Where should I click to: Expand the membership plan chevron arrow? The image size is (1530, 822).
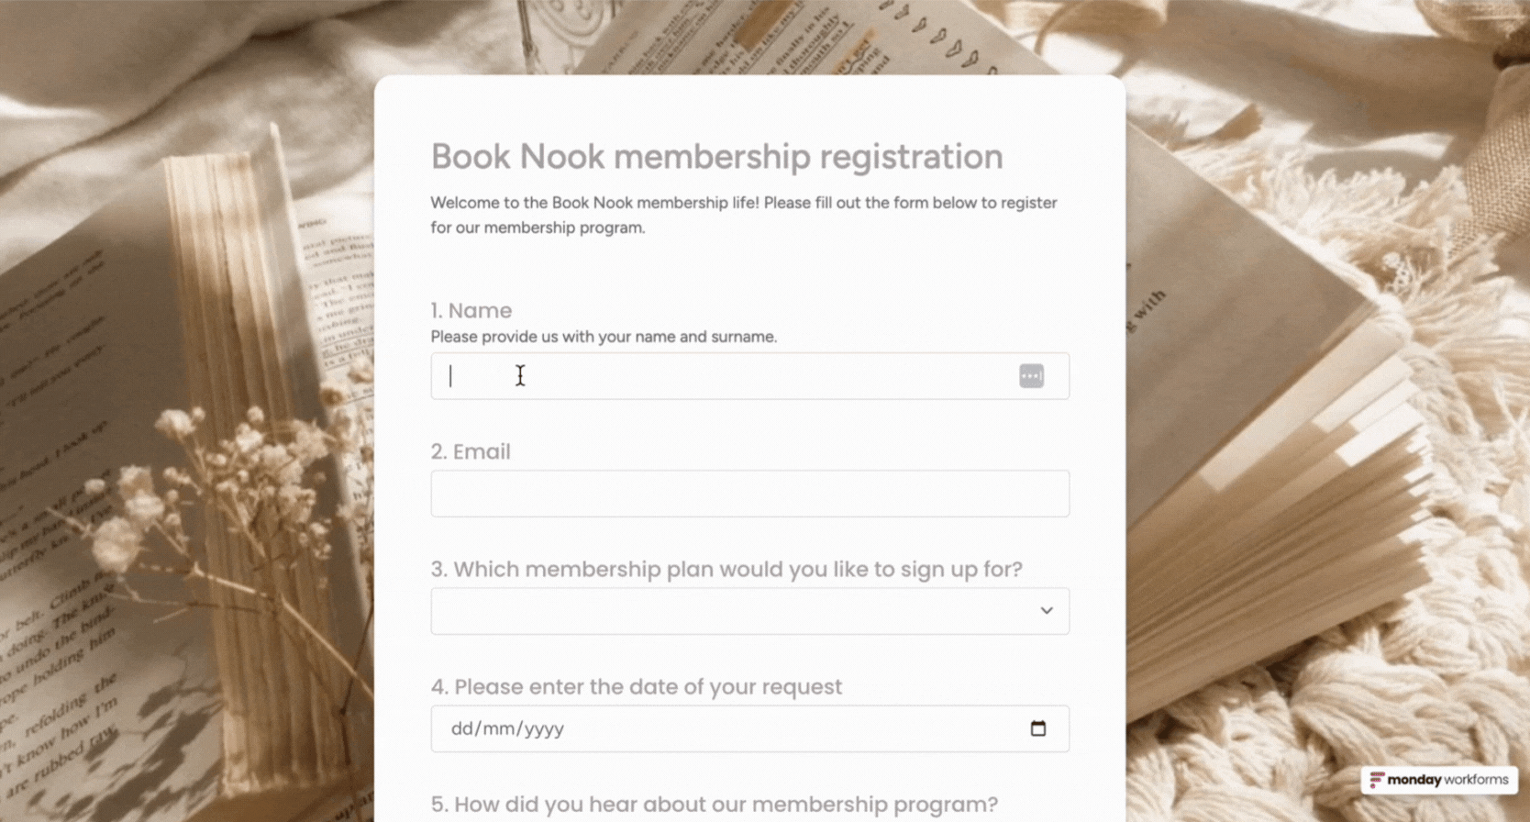pos(1046,611)
